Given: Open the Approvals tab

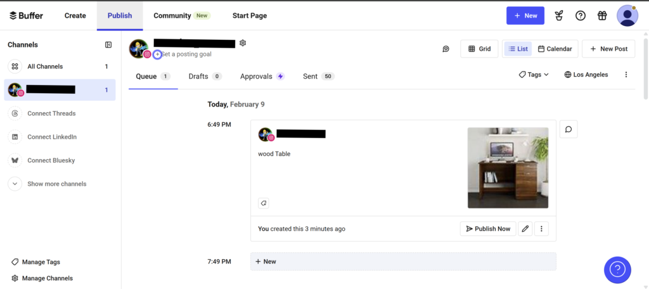Looking at the screenshot, I should (x=262, y=76).
